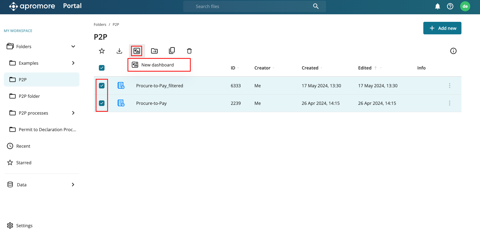The height and width of the screenshot is (241, 480).
Task: Choose New dashboard from the menu
Action: click(157, 65)
